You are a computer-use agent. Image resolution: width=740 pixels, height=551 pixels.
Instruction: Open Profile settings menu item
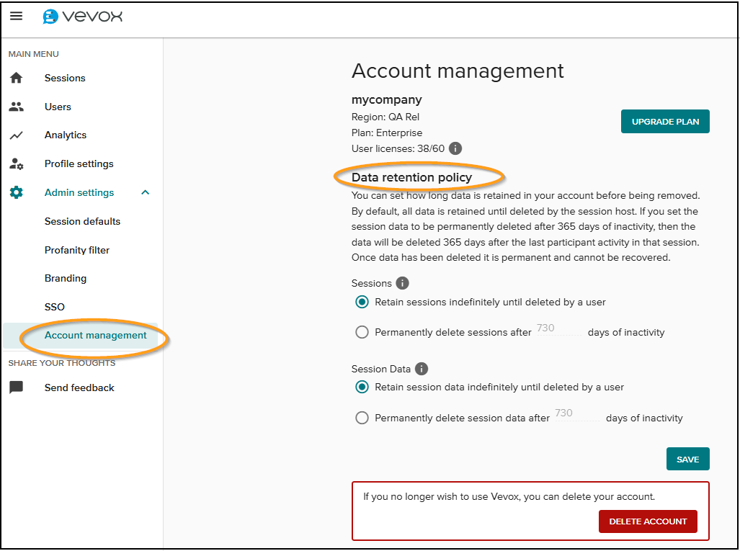[79, 163]
